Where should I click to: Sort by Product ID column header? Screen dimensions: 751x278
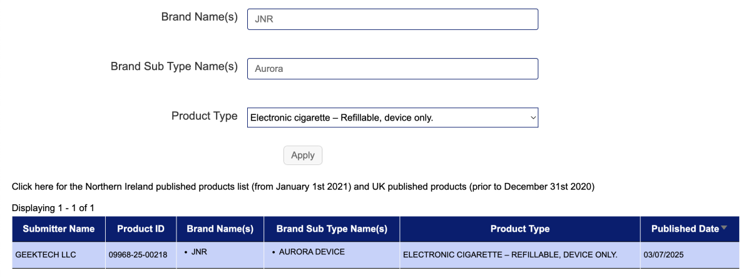point(141,229)
